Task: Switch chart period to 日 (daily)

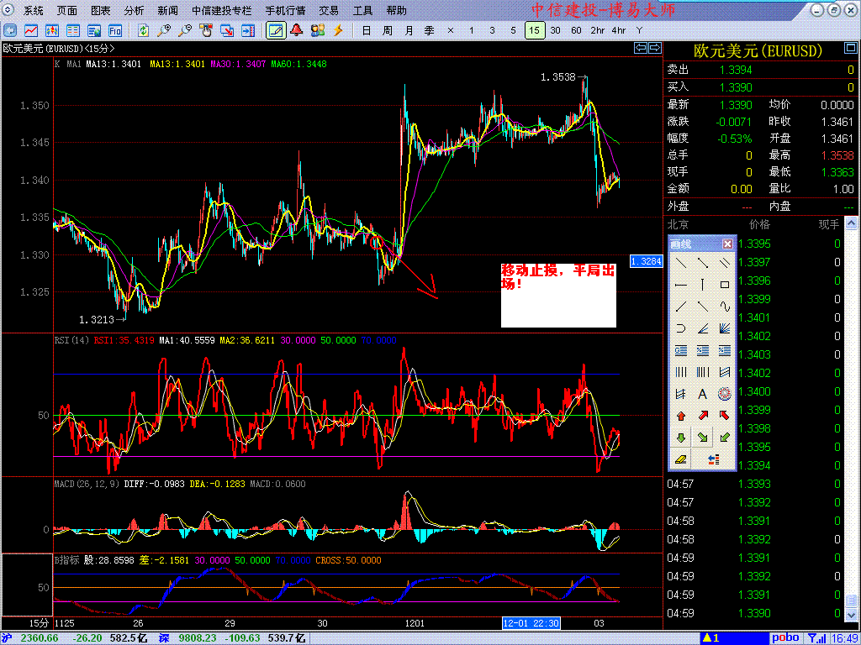Action: (367, 30)
